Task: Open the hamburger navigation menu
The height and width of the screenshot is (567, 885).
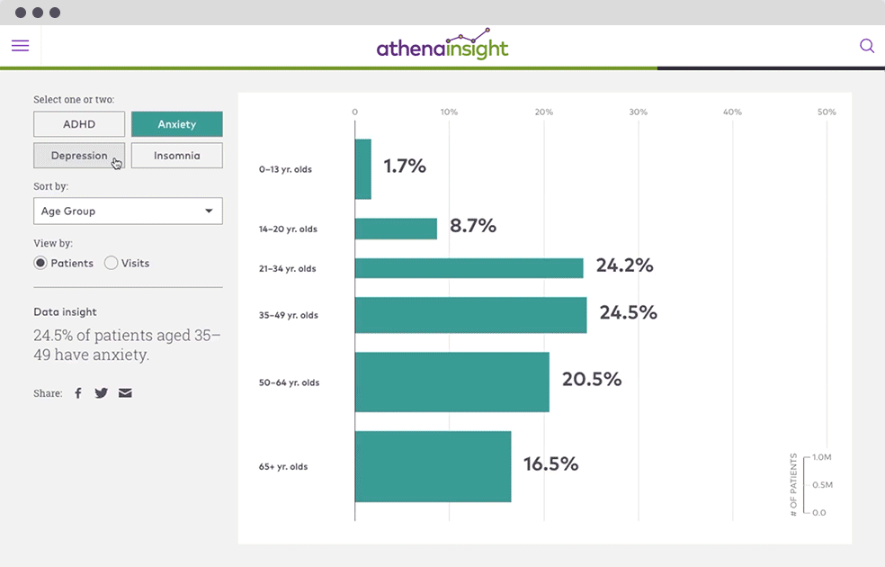Action: 20,45
